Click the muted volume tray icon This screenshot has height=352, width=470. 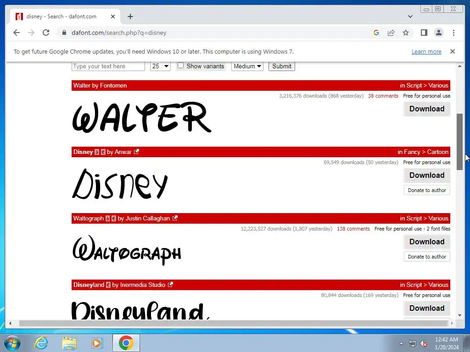coord(424,344)
